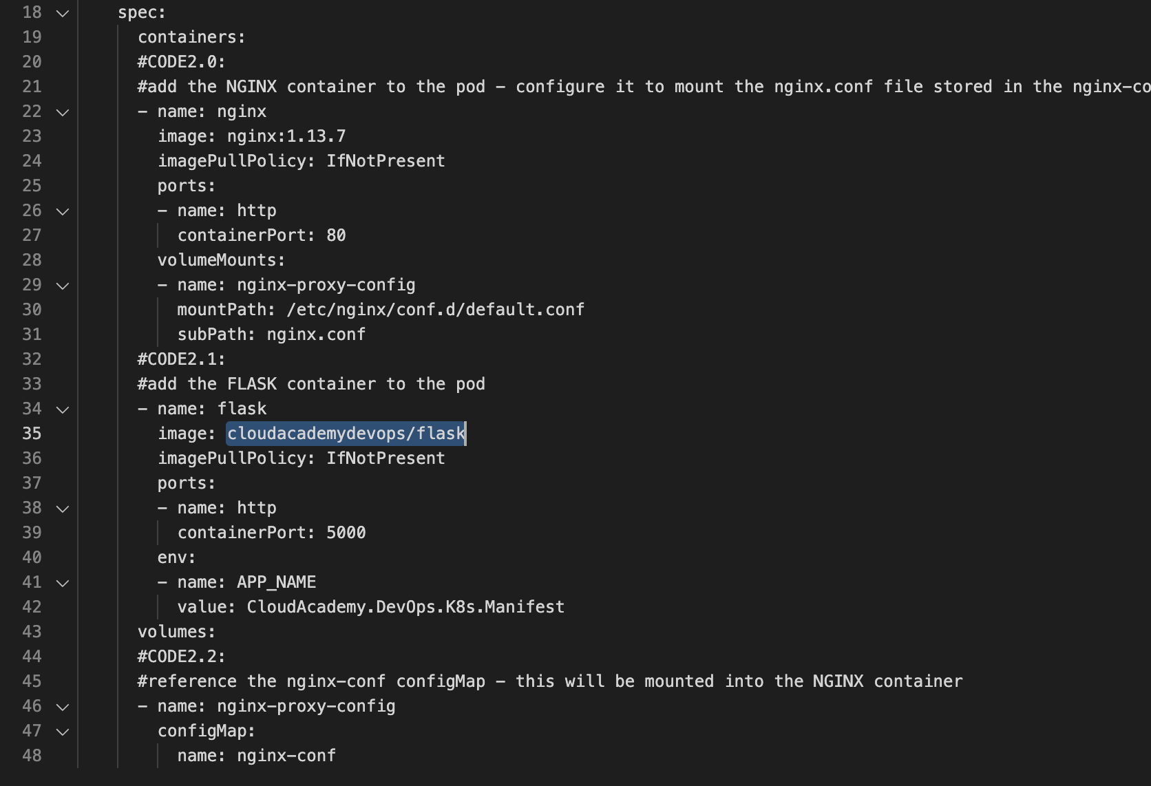Collapse the flask http port at line 38
The width and height of the screenshot is (1151, 786).
63,509
